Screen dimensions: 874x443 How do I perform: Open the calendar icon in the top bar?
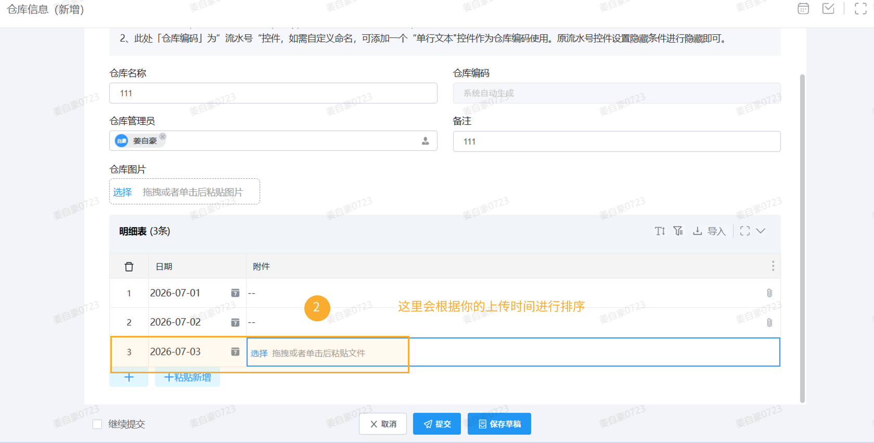click(803, 9)
